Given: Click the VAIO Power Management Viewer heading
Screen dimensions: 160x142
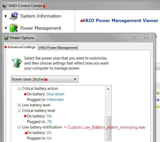Looking at the screenshot, I should pyautogui.click(x=120, y=21).
